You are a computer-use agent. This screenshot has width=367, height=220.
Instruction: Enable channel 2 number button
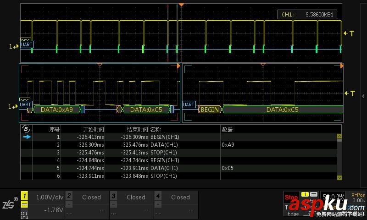[x=69, y=195]
